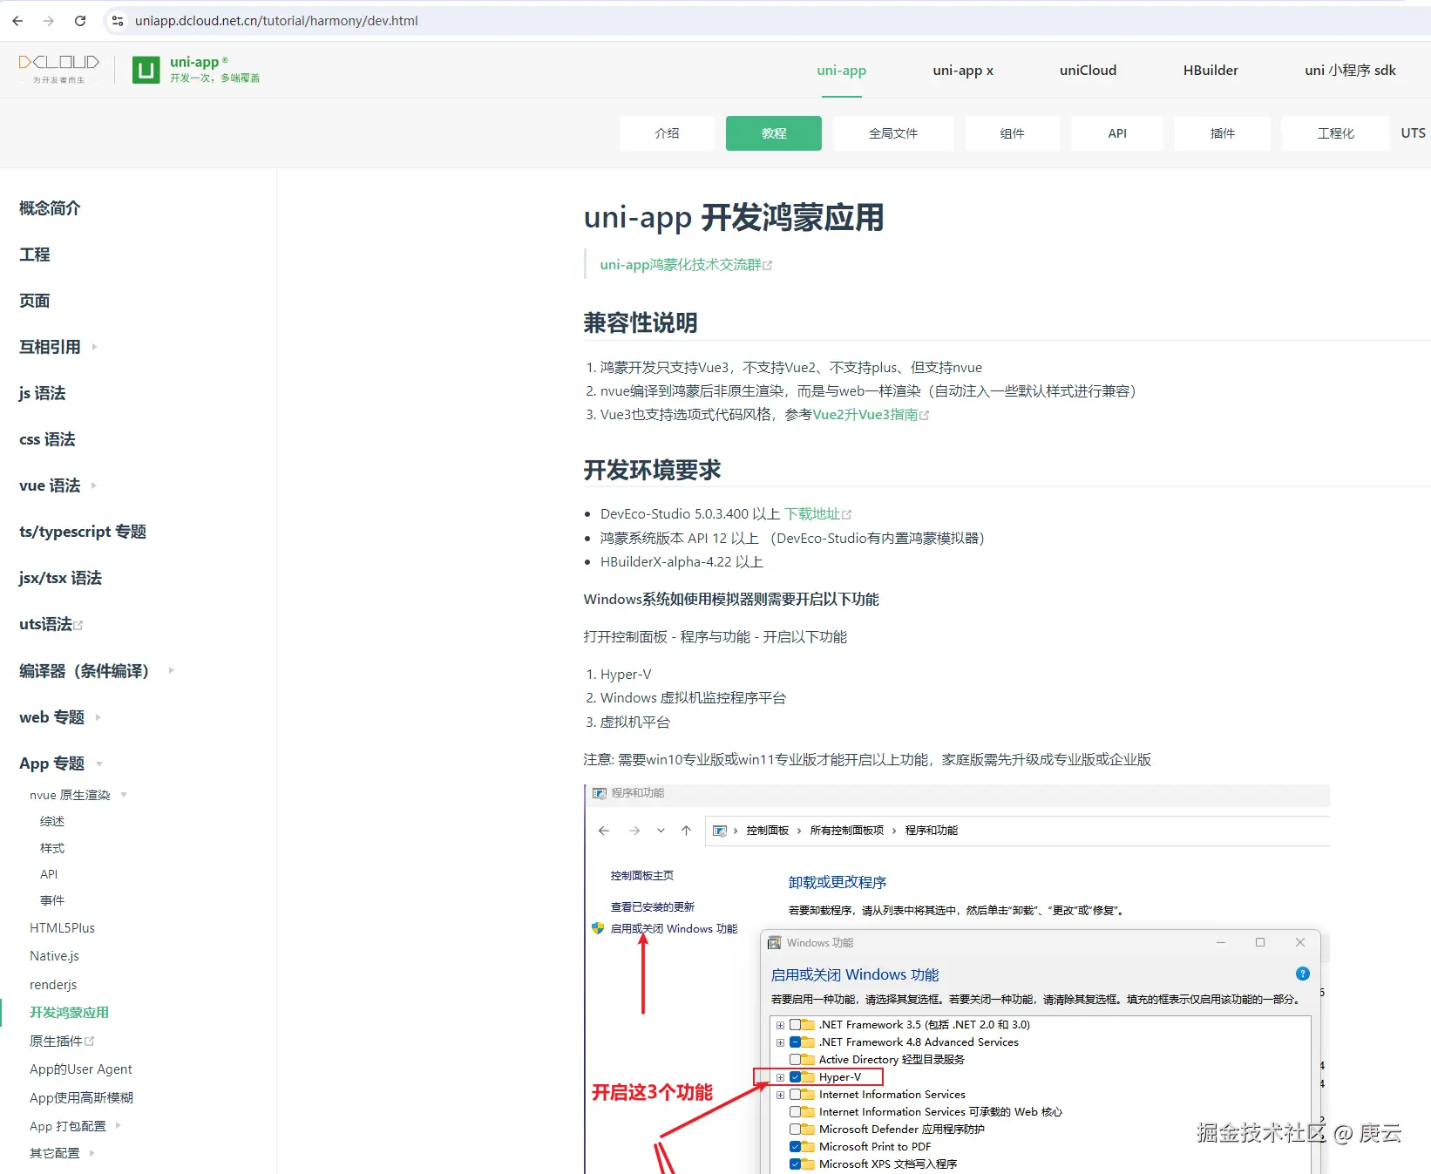
Task: Expand the web 专题 sidebar arrow
Action: (98, 717)
